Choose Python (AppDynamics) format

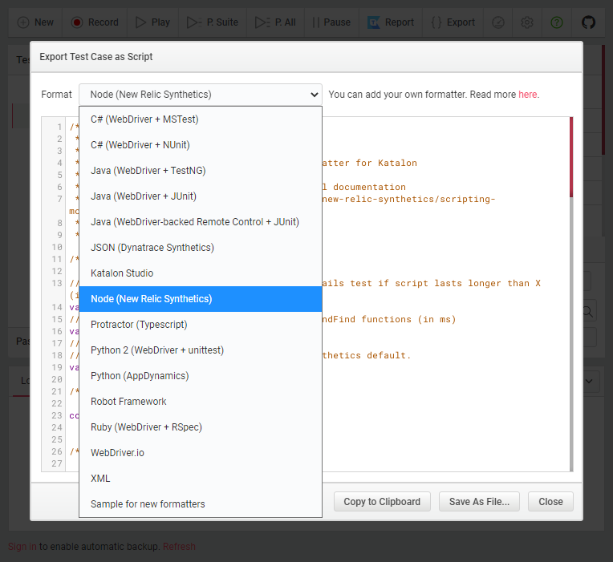point(201,376)
